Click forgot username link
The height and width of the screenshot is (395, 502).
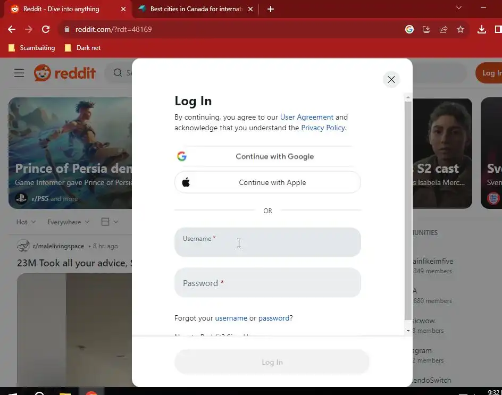231,318
